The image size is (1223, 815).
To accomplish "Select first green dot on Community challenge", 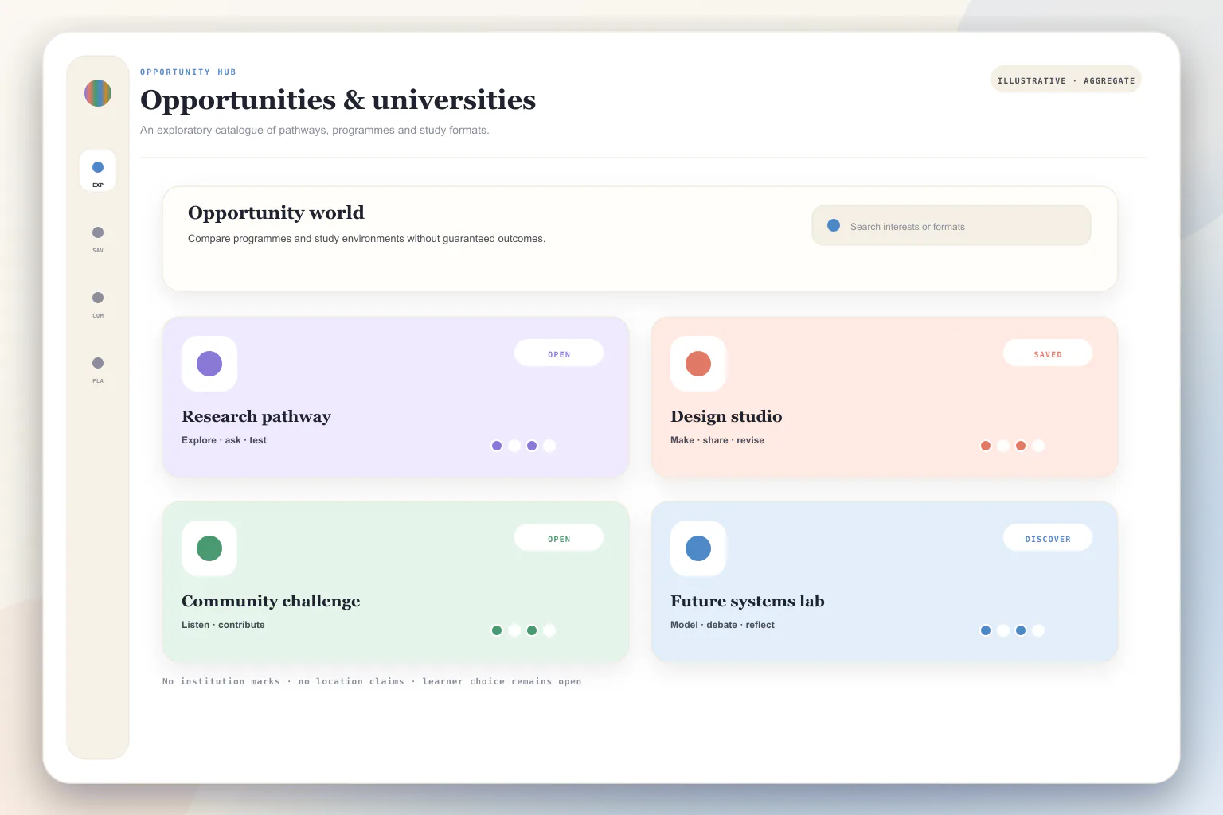I will (x=497, y=630).
